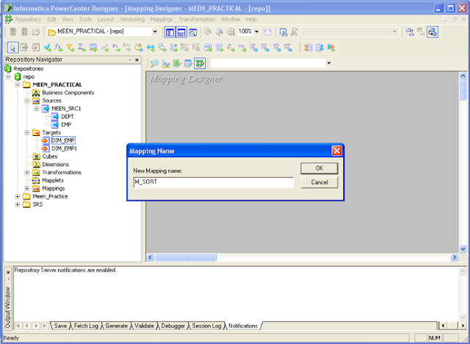Expand the Transformations tree node
470x344 pixels.
pos(26,173)
